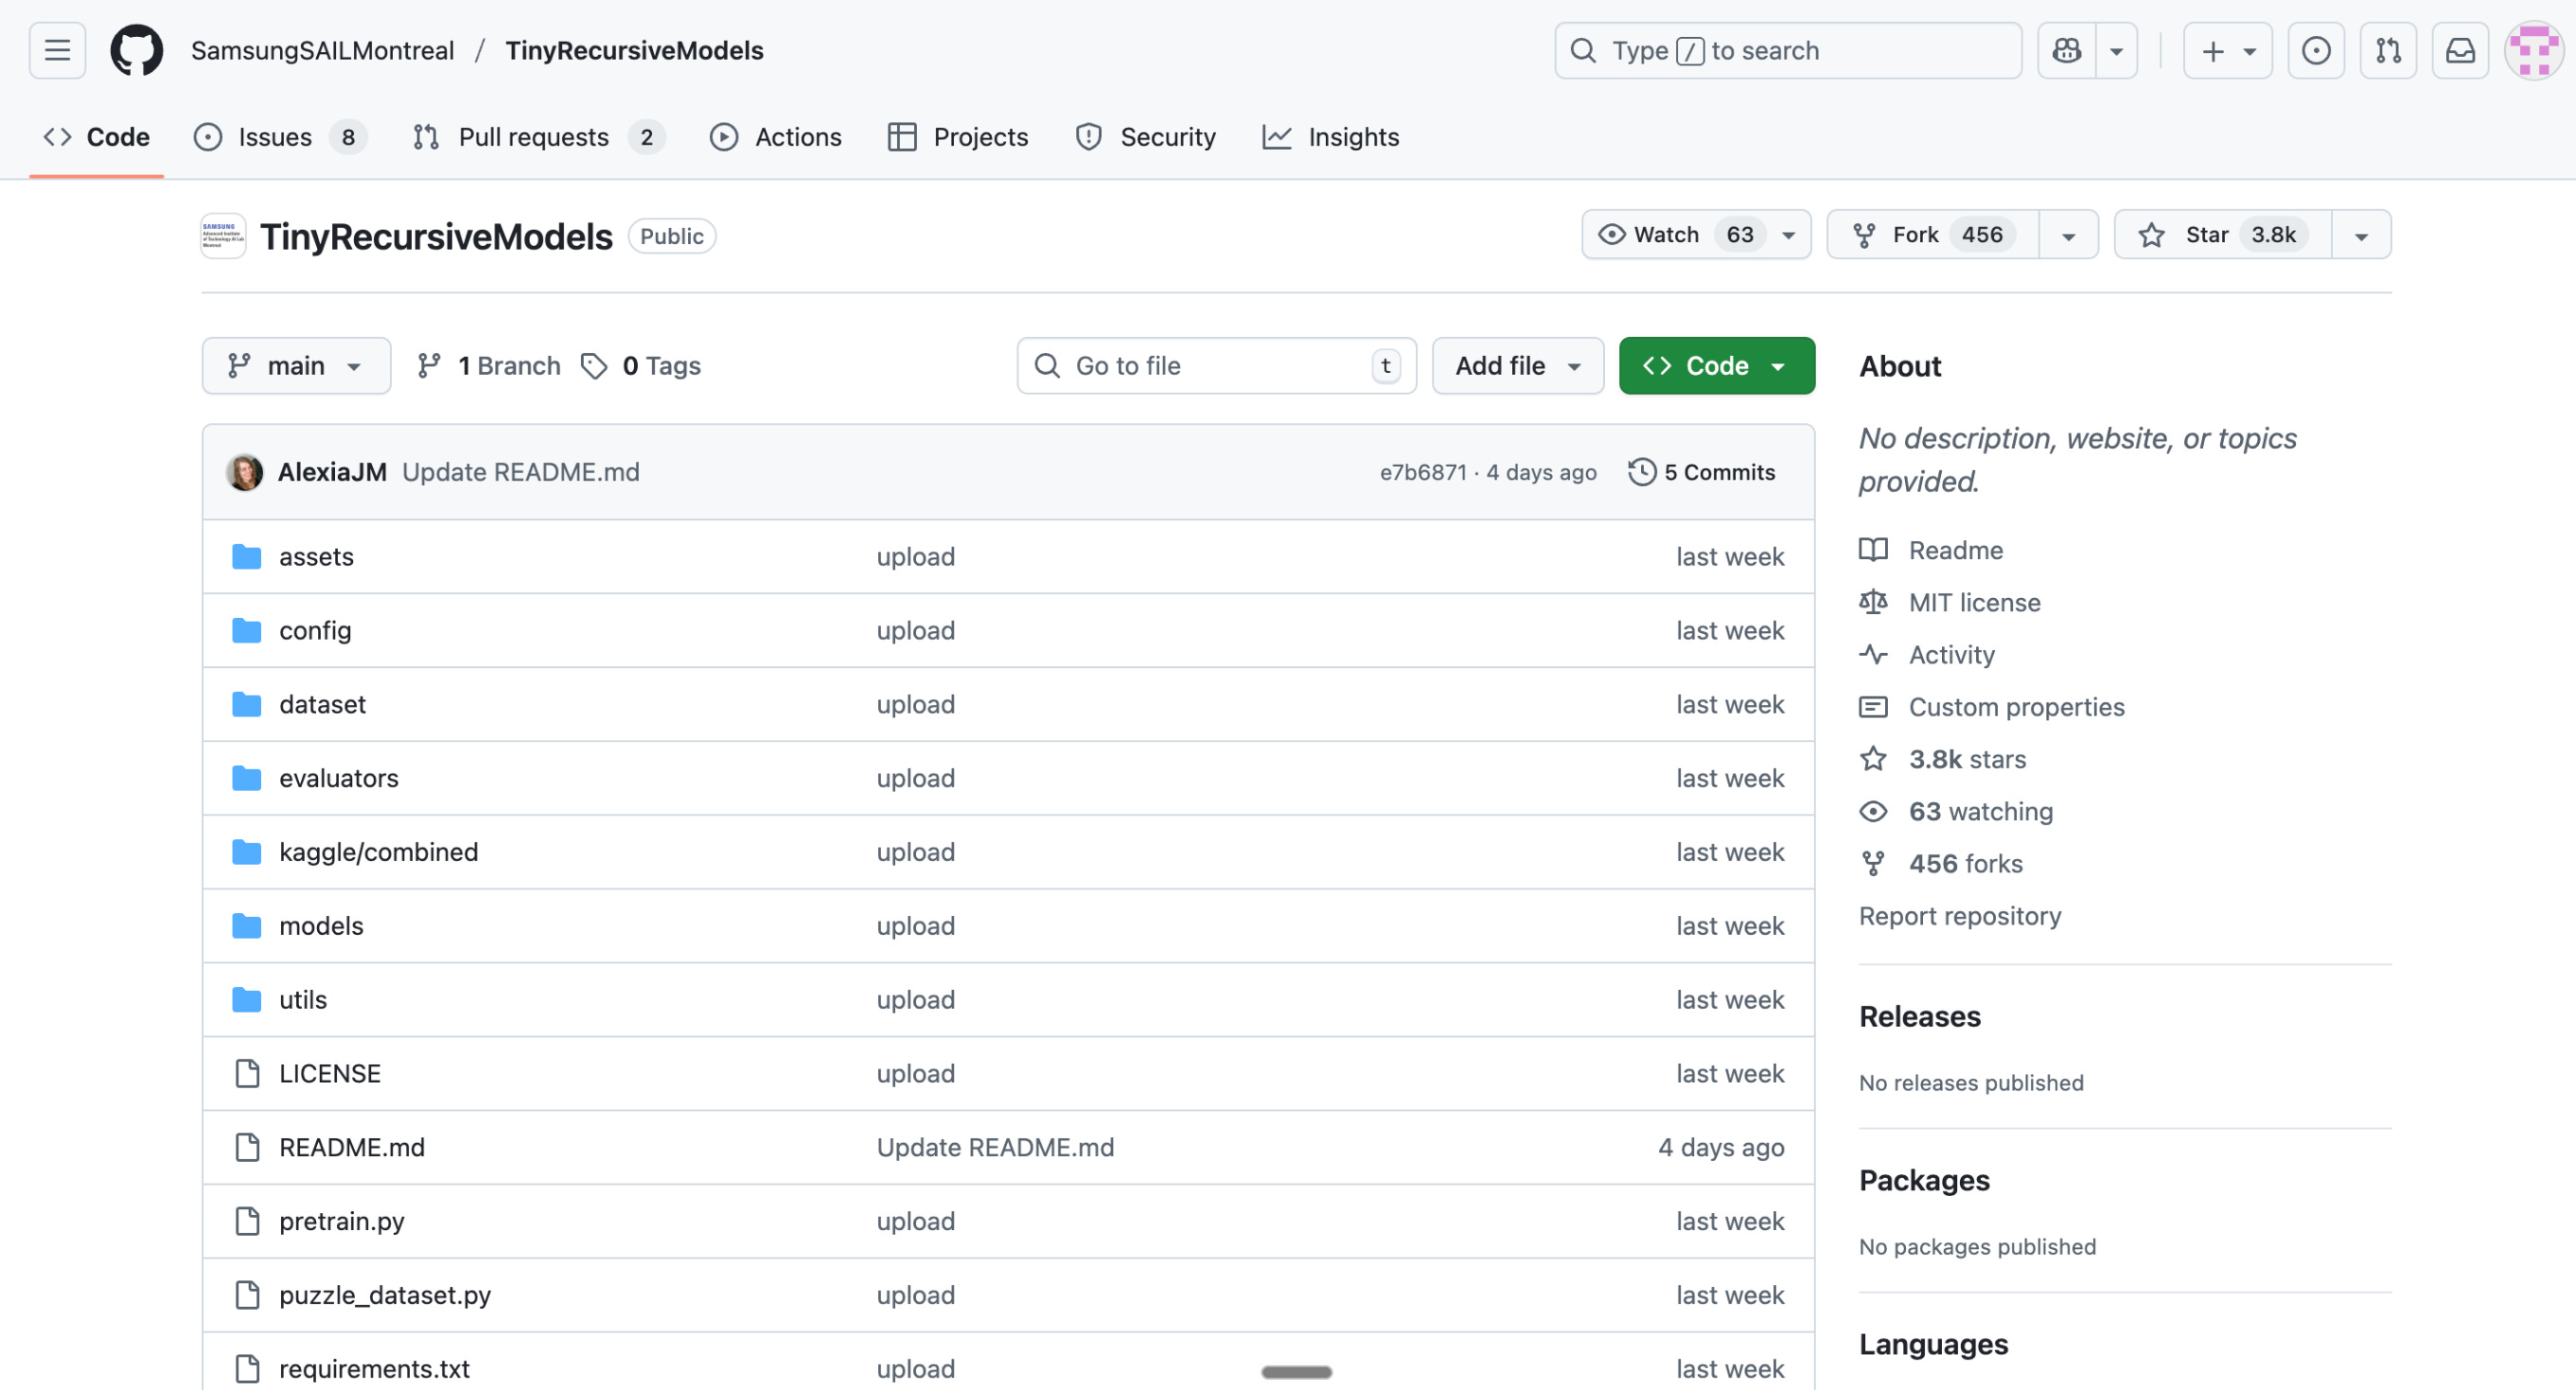Open the Add file dropdown

click(x=1517, y=366)
